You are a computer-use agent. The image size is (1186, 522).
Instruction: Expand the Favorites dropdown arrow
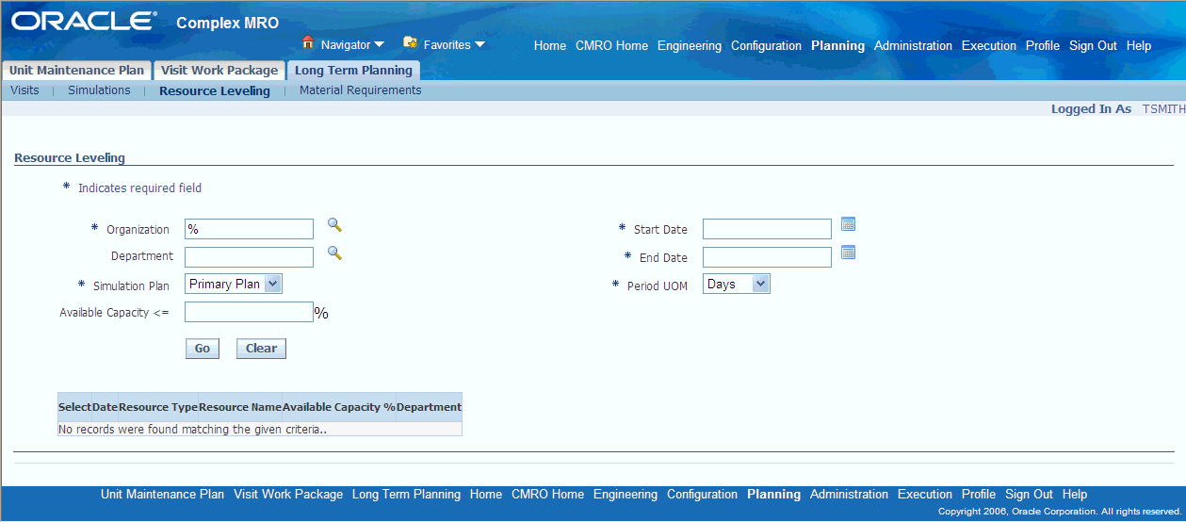(x=479, y=44)
